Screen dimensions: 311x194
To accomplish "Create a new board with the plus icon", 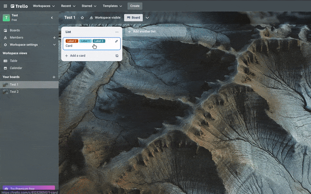I will [54, 77].
